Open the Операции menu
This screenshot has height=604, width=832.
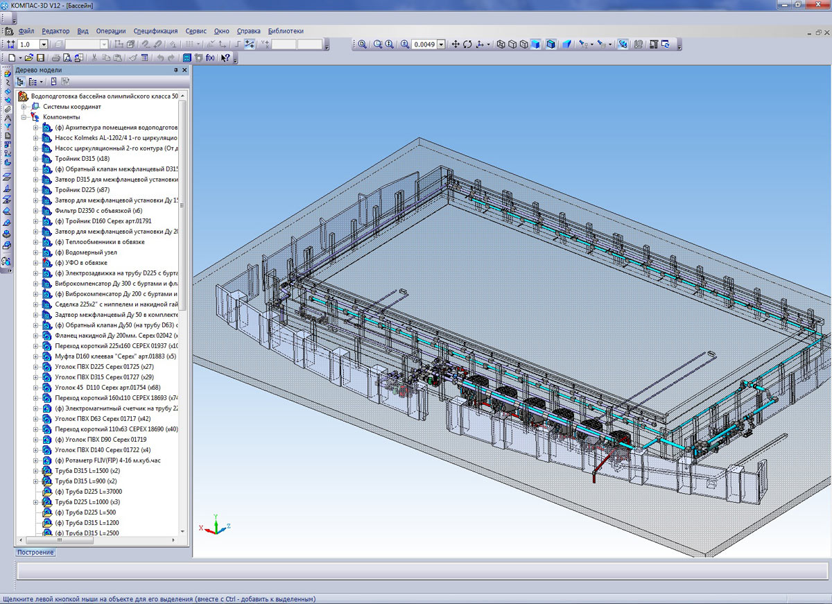click(111, 31)
